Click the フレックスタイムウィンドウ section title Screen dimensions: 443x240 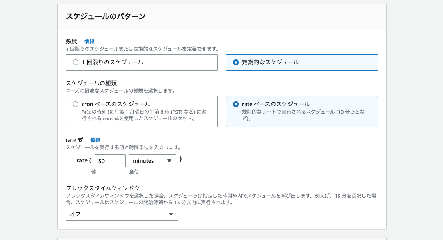[103, 188]
